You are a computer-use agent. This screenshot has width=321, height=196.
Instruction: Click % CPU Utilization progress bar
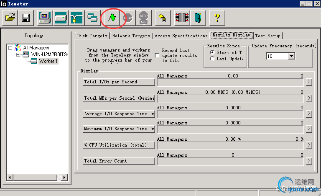230,145
